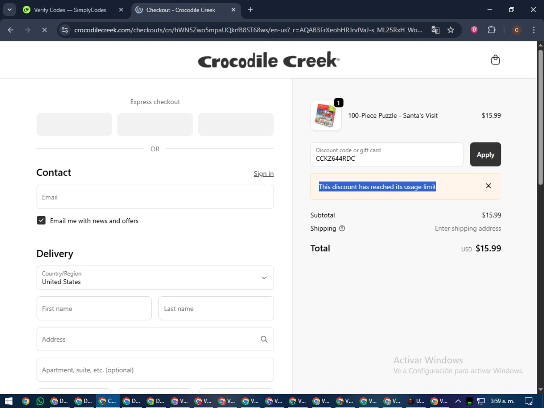The width and height of the screenshot is (544, 408).
Task: Click the Apartment, suite, etc. field
Action: 155,370
